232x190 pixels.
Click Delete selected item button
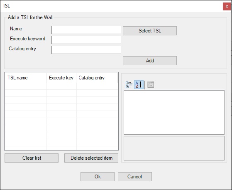pyautogui.click(x=91, y=158)
